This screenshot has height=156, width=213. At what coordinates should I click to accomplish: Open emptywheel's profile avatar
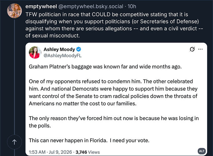(14, 11)
